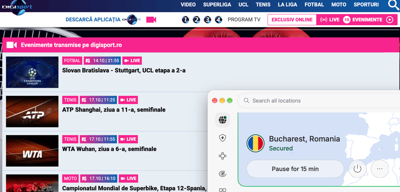Open WTA Wuhan semifinale title
The width and height of the screenshot is (400, 192).
[109, 149]
